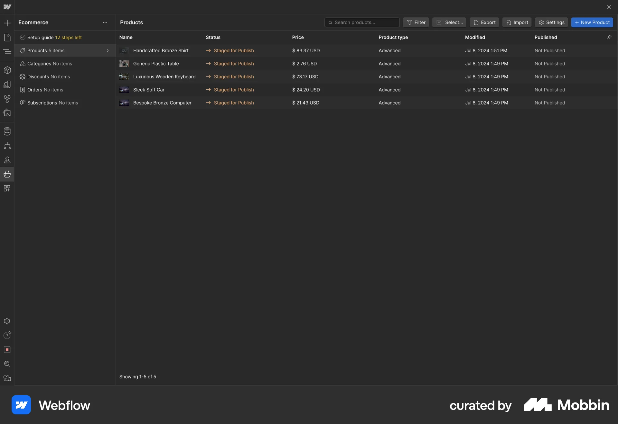Open site search
The image size is (618, 424).
pos(7,364)
